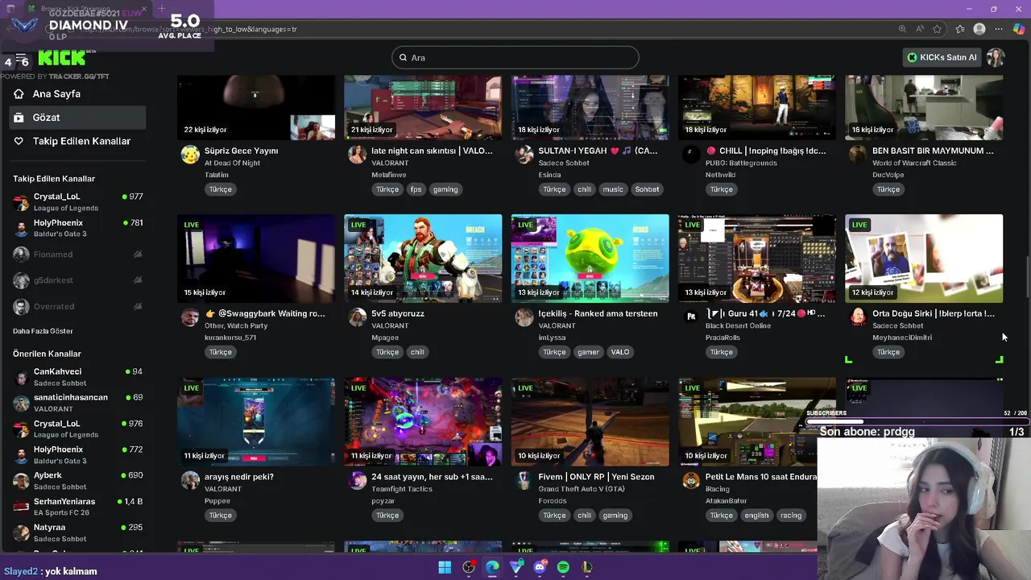Screen dimensions: 1031x580
Task: Click avatar beside BEN BASIT BIR MAYMUNUM stream
Action: [858, 155]
